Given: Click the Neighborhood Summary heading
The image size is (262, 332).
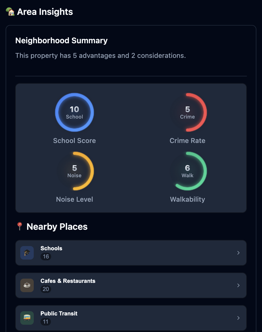Looking at the screenshot, I should (x=61, y=40).
